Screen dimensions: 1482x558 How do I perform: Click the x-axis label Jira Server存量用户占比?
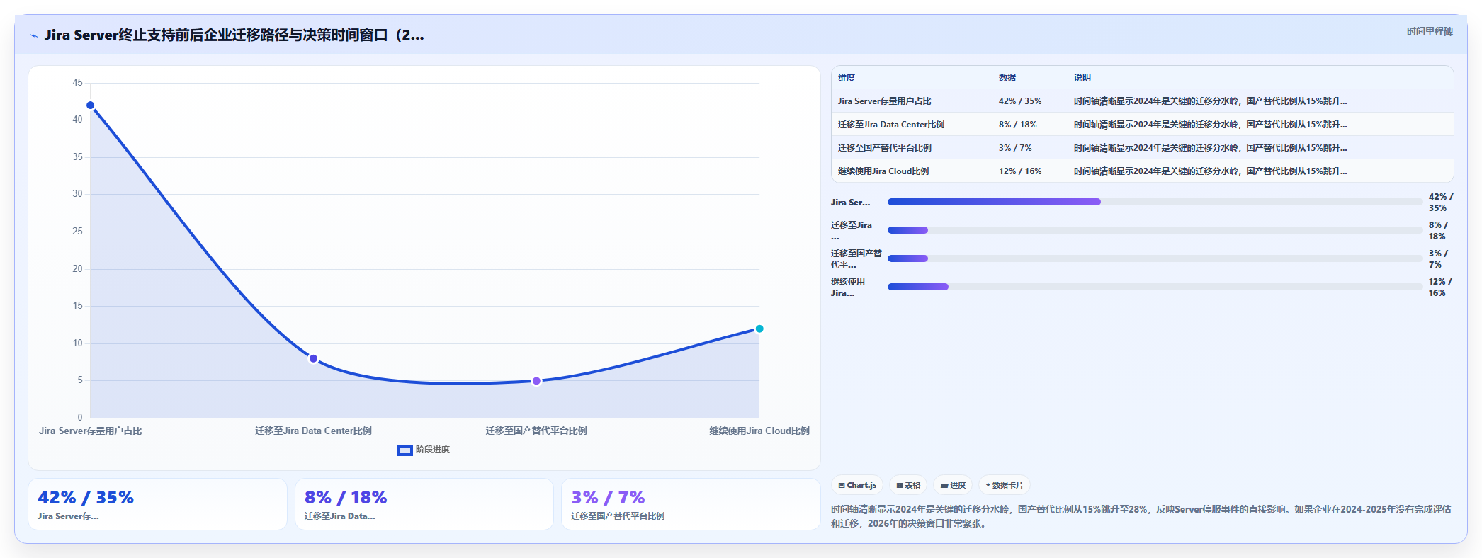point(91,431)
